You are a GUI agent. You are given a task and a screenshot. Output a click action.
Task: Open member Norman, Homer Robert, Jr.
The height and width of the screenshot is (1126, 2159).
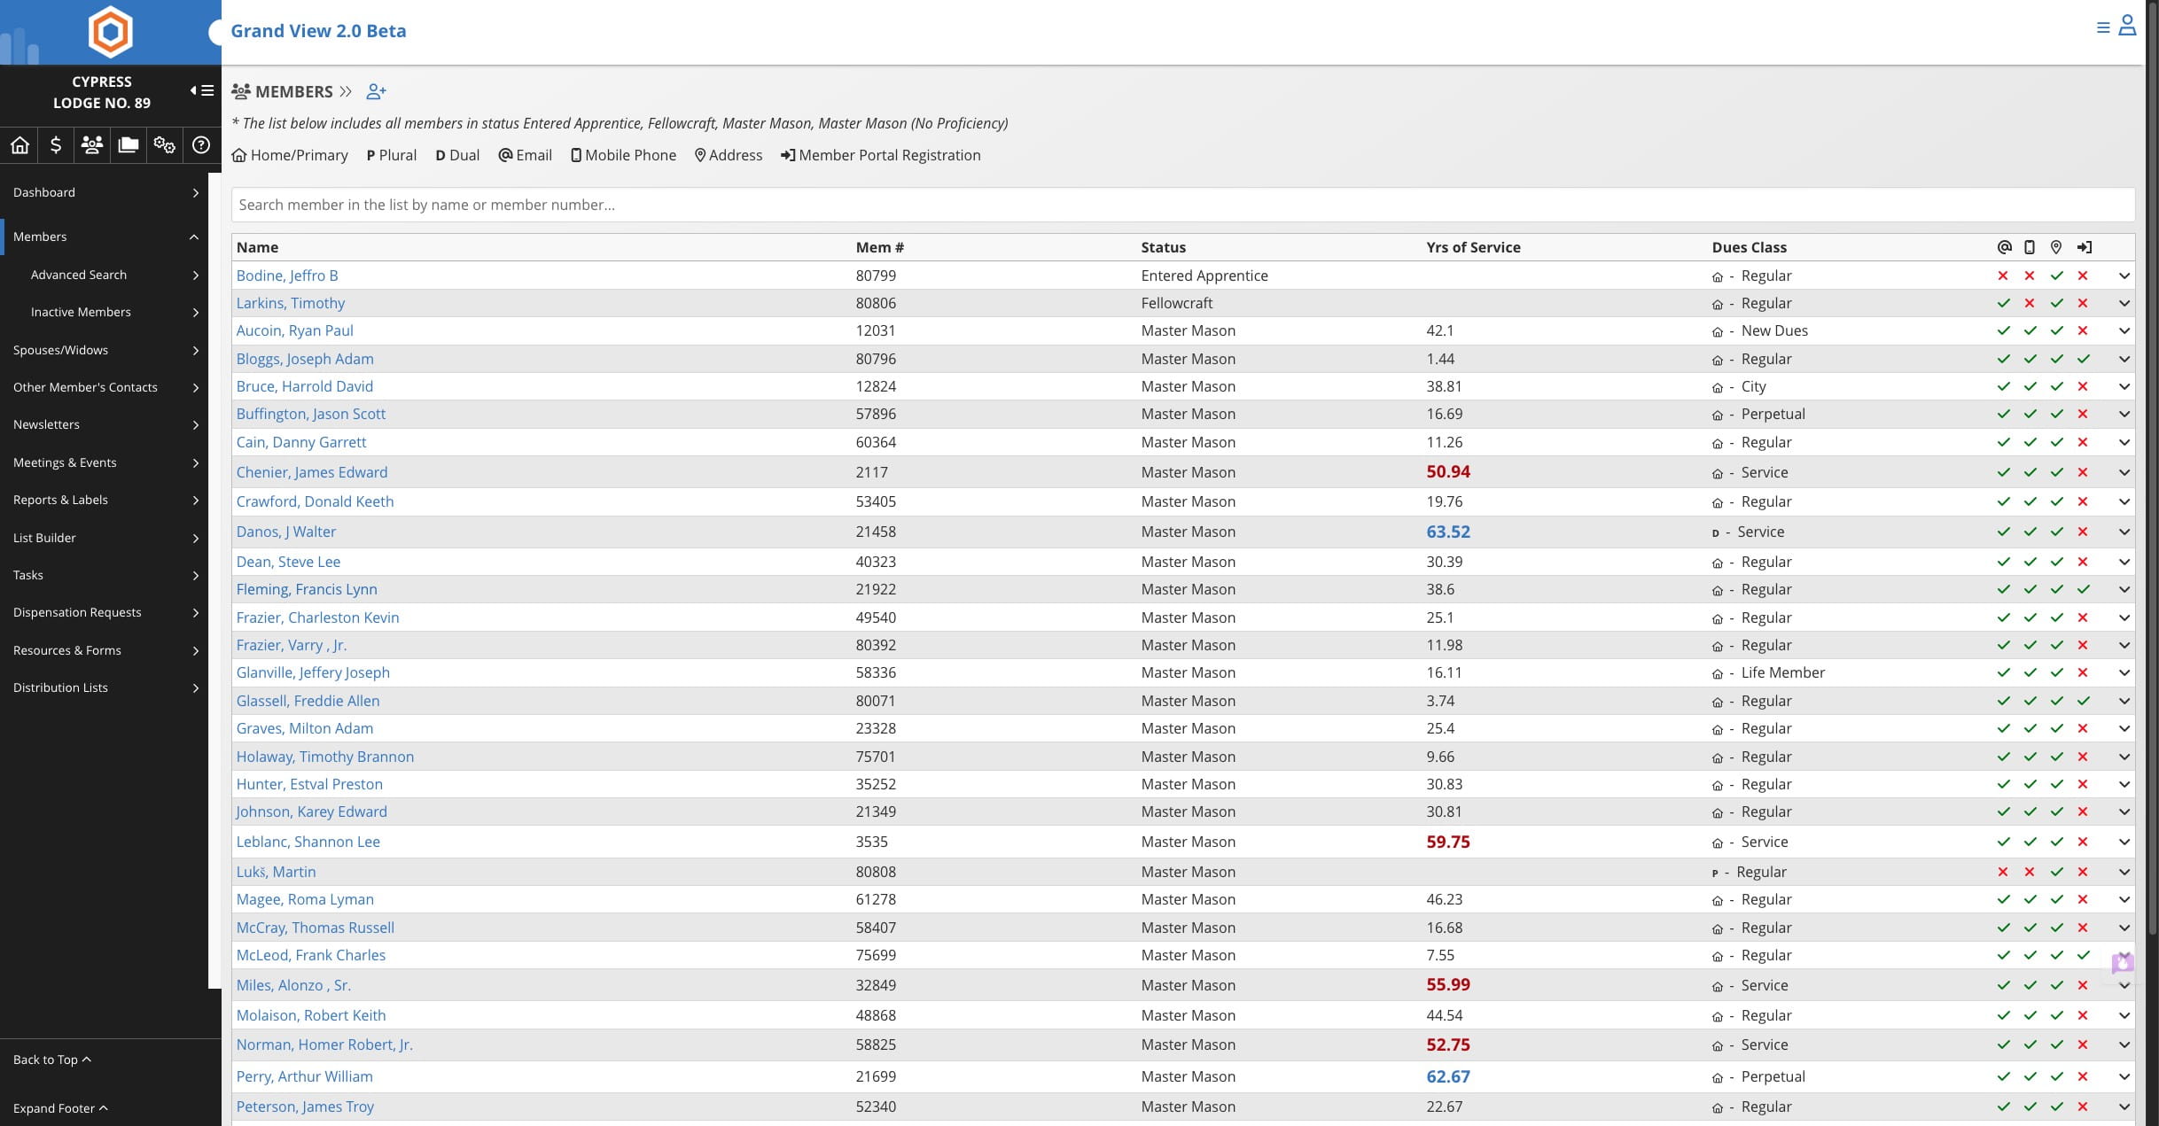pos(324,1044)
